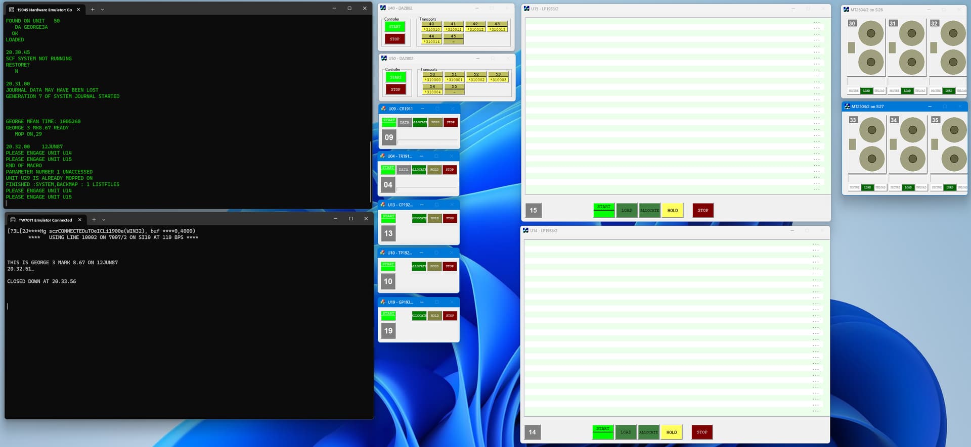This screenshot has width=971, height=447.
Task: Click the unit 15 printer number badge
Action: pos(533,211)
